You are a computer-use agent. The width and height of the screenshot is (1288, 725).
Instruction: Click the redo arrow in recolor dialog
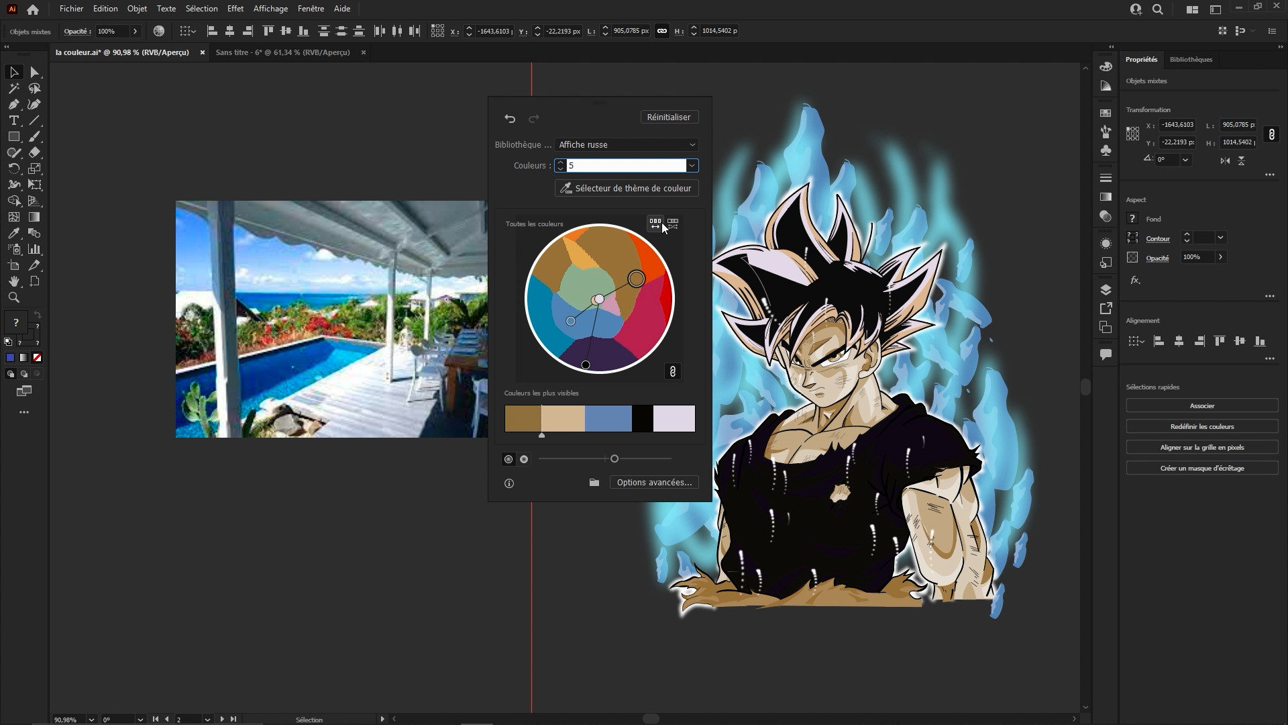534,118
